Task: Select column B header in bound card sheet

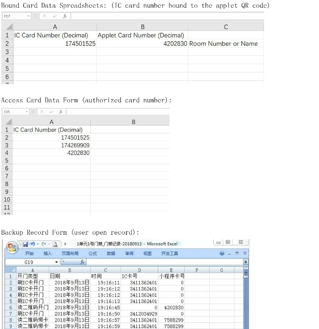Action: click(x=142, y=27)
